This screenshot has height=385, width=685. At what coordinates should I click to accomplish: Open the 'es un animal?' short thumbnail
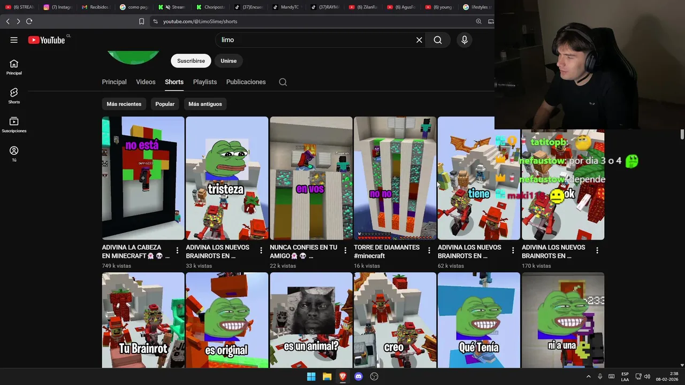[311, 320]
